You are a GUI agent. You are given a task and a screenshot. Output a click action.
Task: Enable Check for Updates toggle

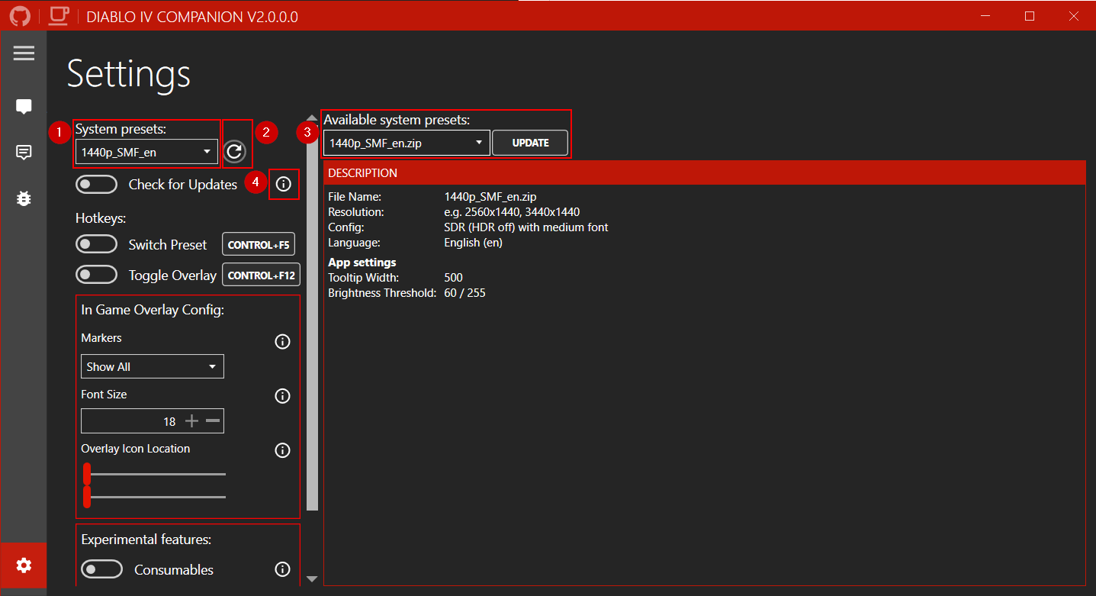tap(97, 185)
